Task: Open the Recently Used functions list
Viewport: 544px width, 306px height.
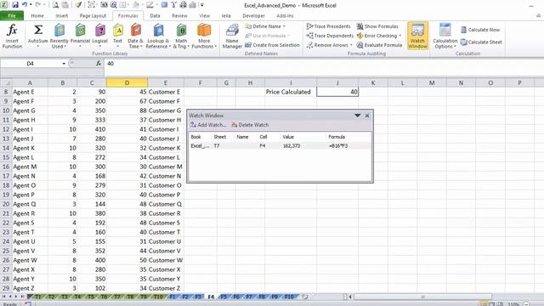Action: (59, 36)
